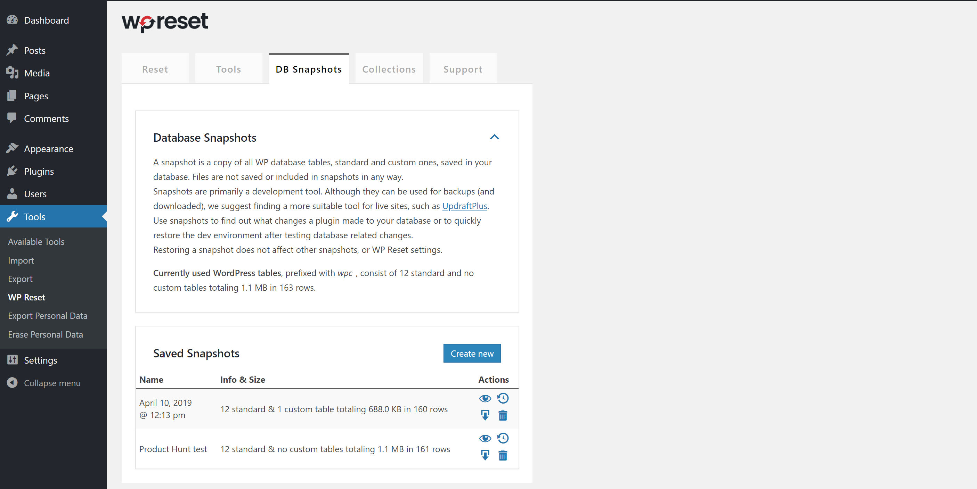Download the April 10, 2019 snapshot
This screenshot has height=489, width=977.
pos(485,415)
